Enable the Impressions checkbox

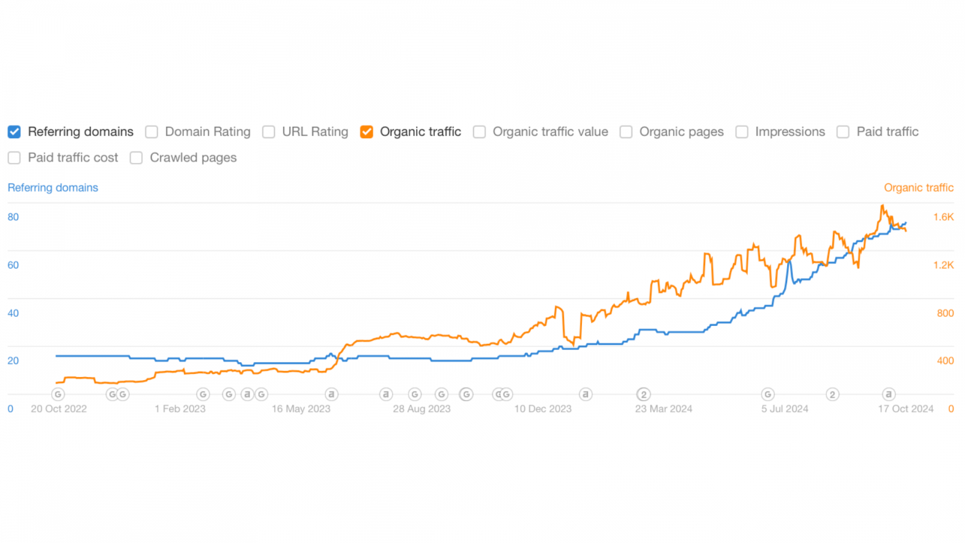[742, 132]
